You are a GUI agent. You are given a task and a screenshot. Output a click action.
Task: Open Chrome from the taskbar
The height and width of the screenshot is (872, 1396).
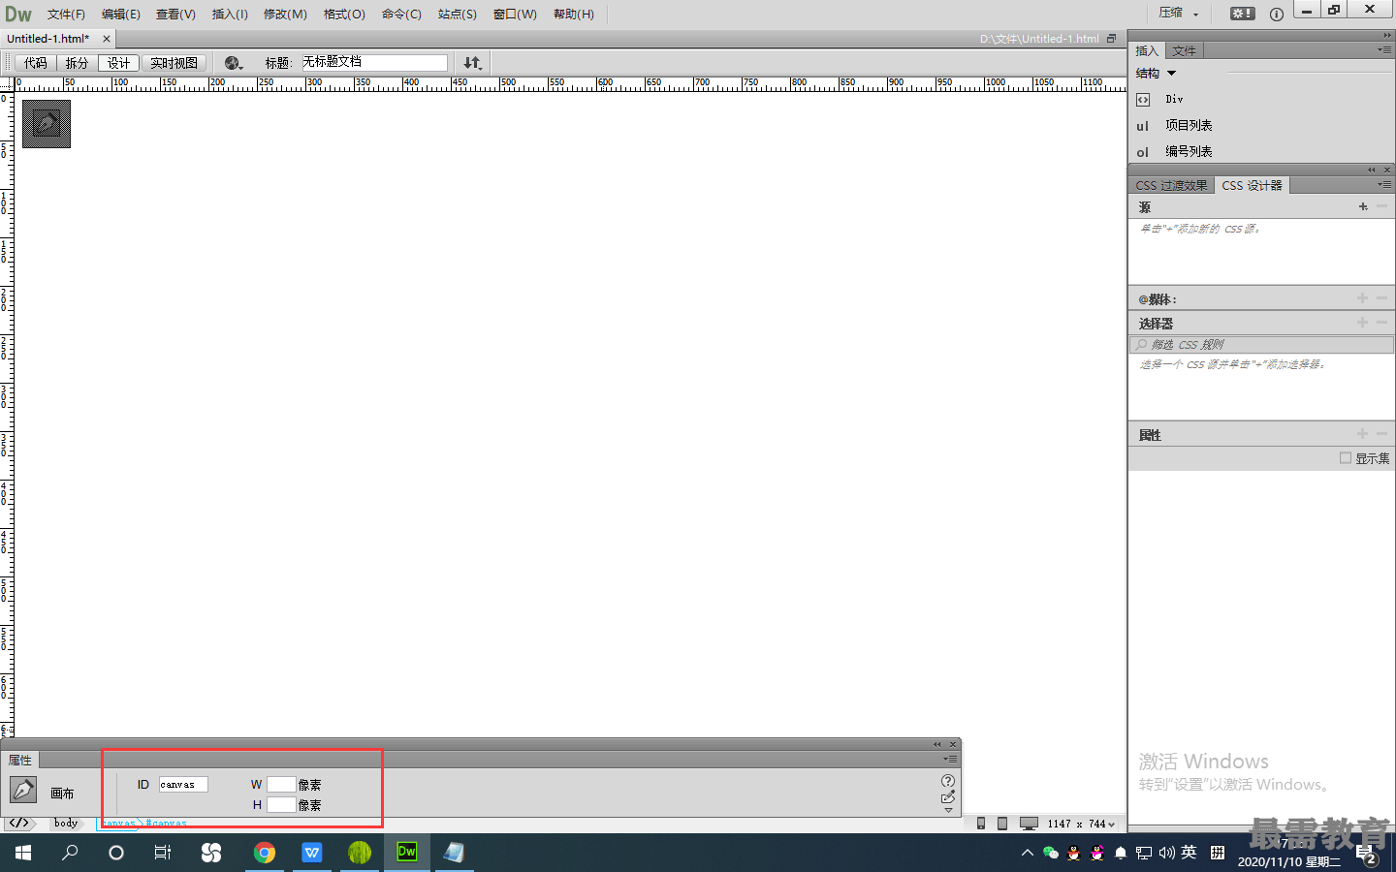click(x=264, y=853)
